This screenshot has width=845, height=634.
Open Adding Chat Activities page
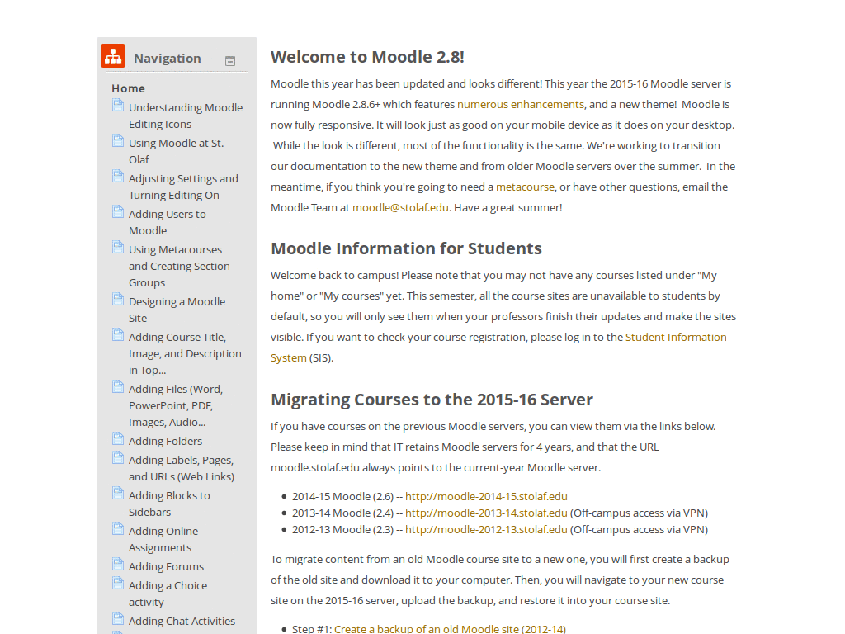[182, 621]
